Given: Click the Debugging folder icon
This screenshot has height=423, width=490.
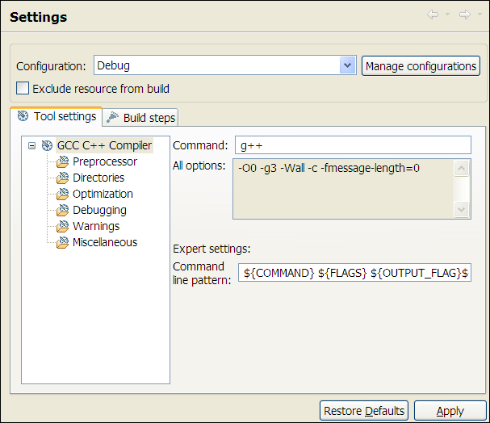Looking at the screenshot, I should point(62,210).
